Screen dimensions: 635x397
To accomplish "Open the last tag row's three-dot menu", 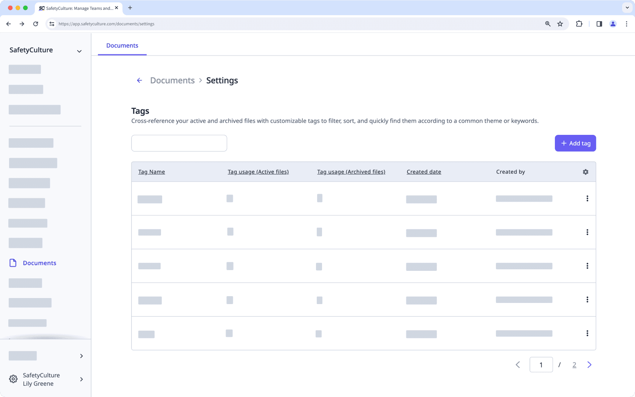I will pos(587,333).
